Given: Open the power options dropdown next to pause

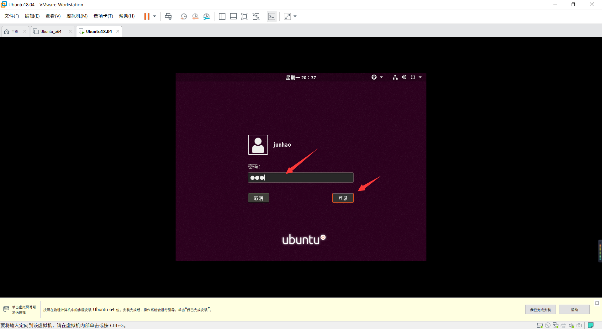Looking at the screenshot, I should click(155, 16).
